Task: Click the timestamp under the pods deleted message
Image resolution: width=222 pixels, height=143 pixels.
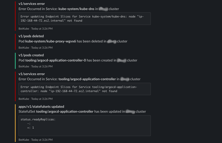Action: 42,48
